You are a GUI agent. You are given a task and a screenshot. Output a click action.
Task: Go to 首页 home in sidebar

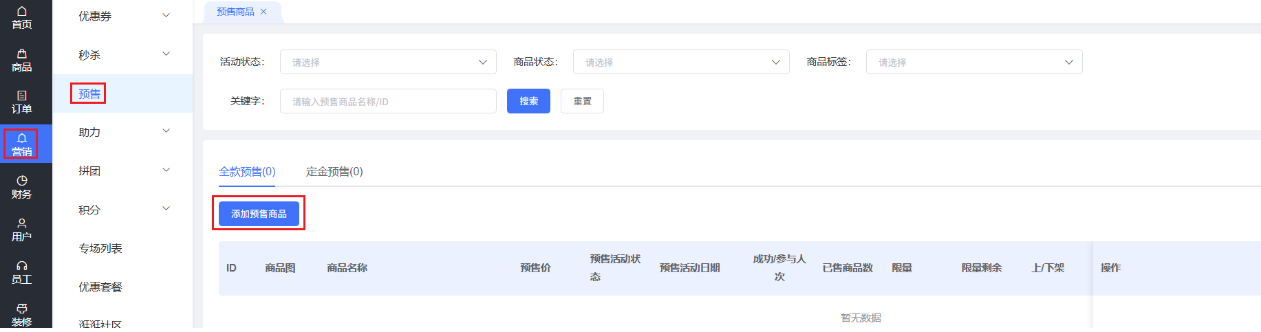(x=22, y=18)
